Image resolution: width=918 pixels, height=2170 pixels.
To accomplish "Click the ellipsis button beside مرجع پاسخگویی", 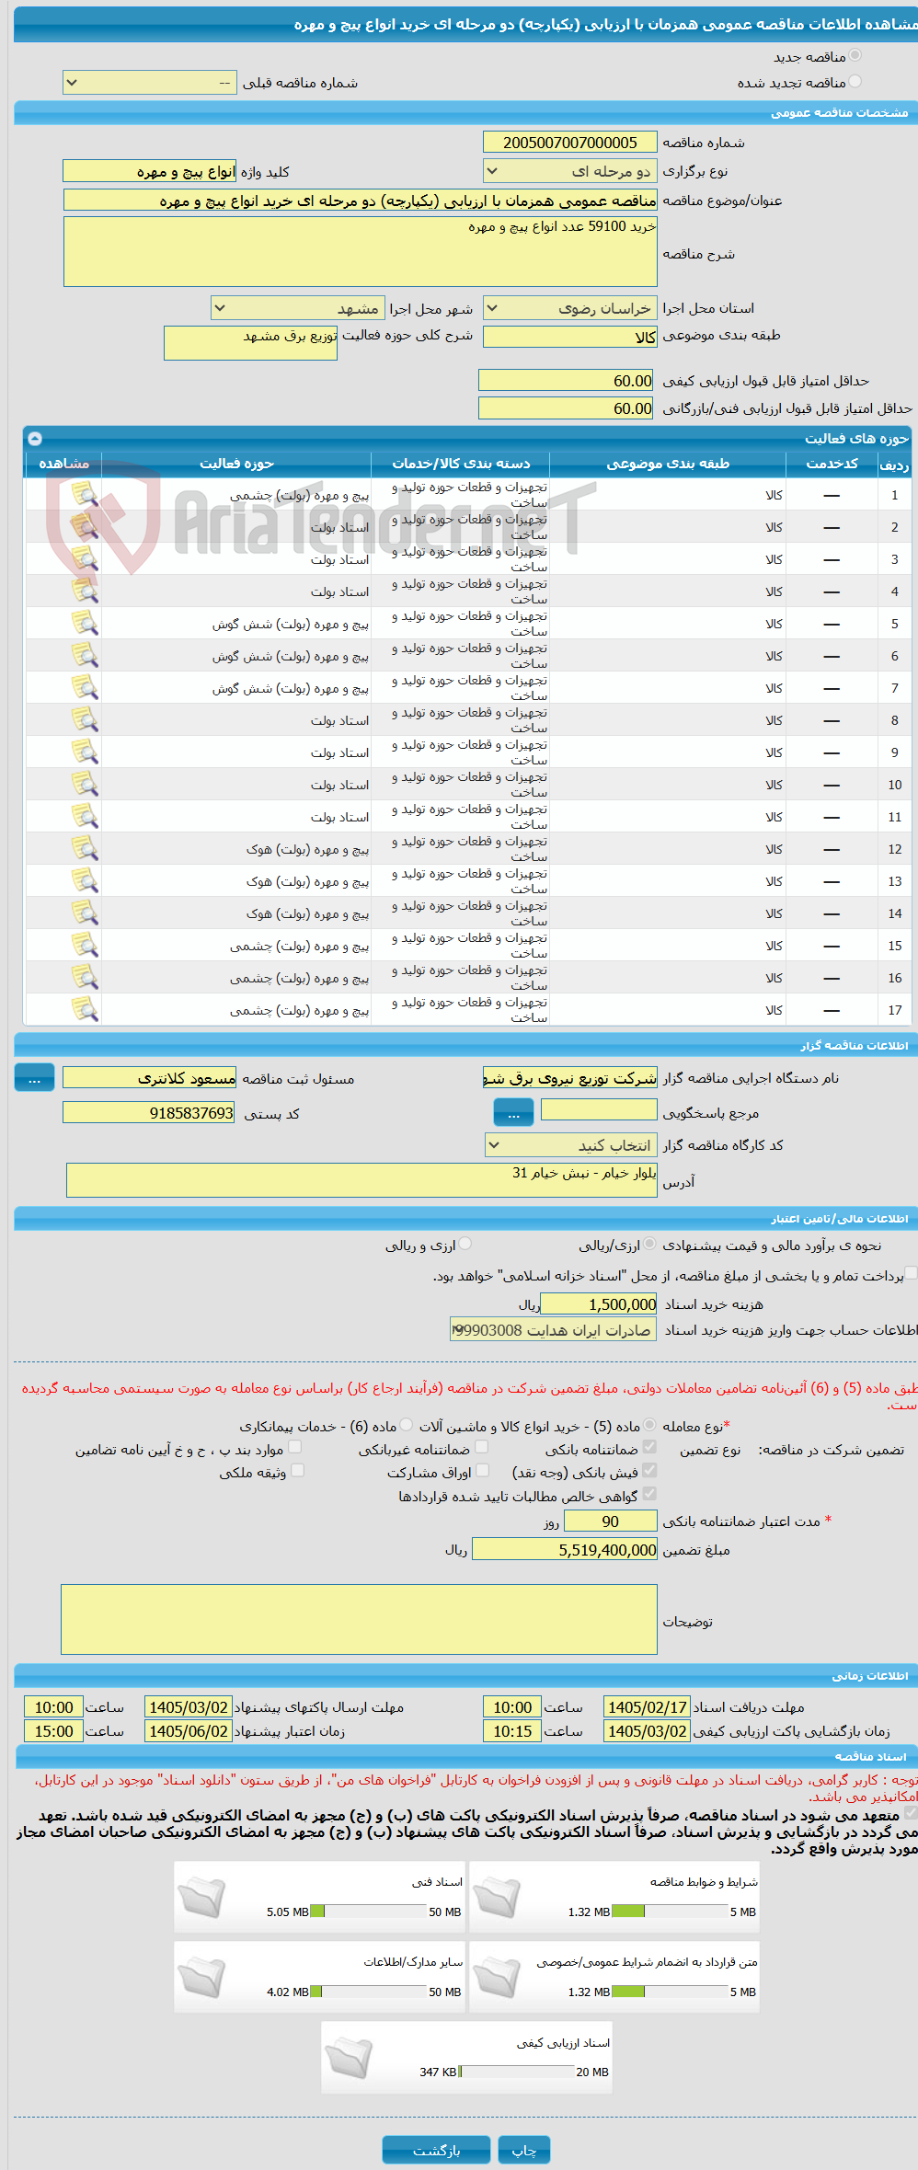I will tap(513, 1112).
